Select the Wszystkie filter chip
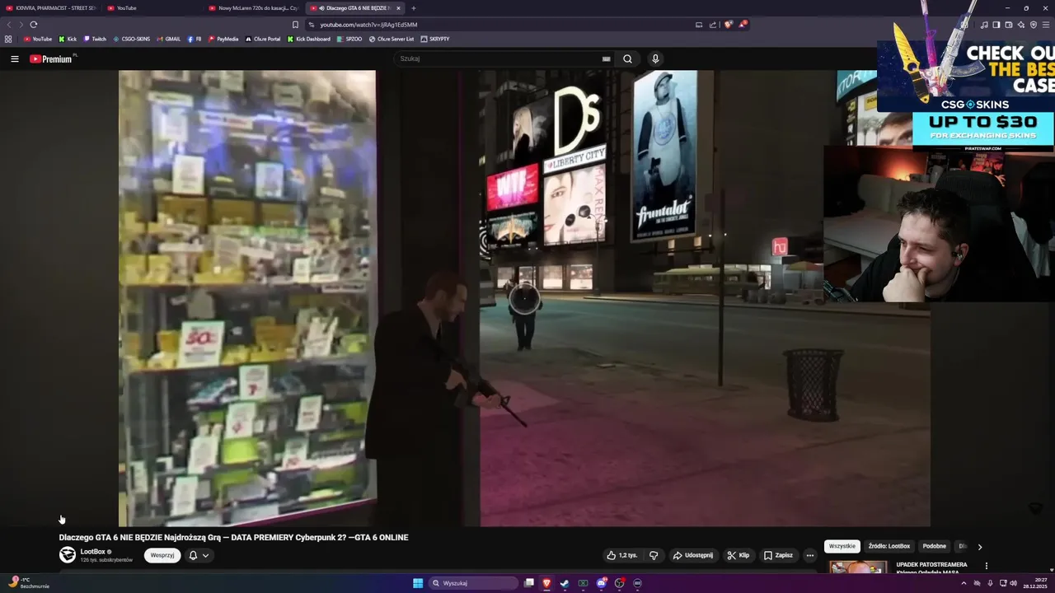The height and width of the screenshot is (593, 1055). pyautogui.click(x=842, y=546)
